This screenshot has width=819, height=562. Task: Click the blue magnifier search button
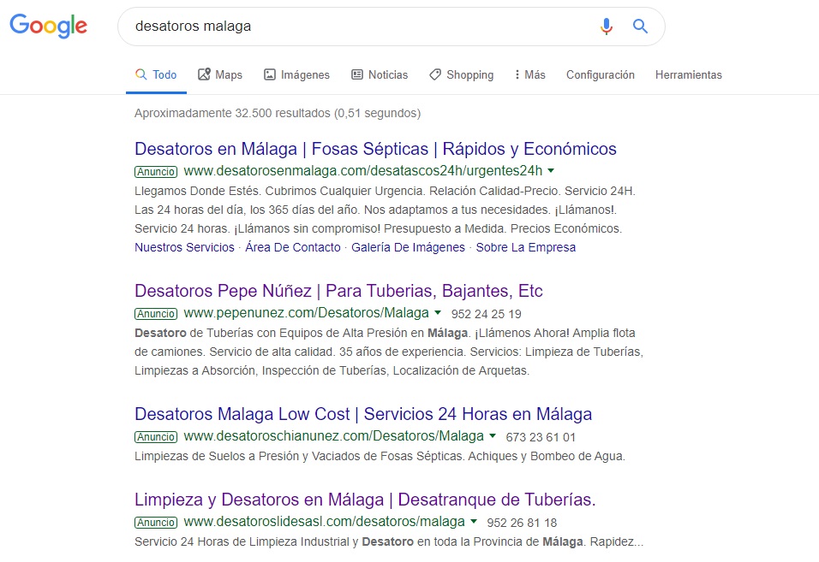[x=640, y=26]
